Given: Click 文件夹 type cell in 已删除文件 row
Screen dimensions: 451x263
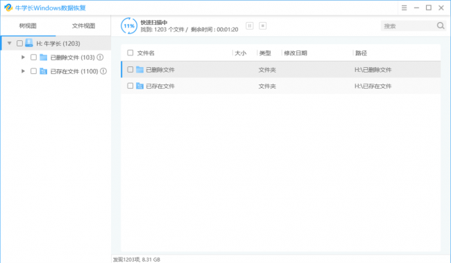Looking at the screenshot, I should (x=267, y=70).
